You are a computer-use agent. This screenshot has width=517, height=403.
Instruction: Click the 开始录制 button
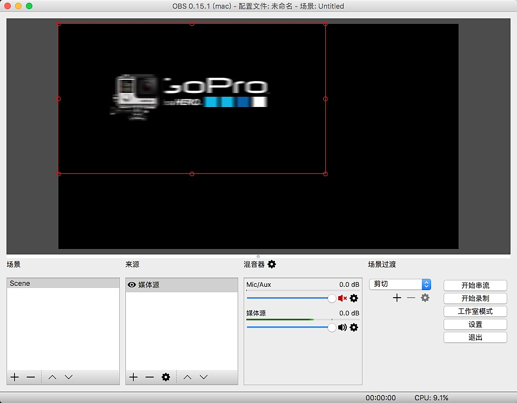(x=475, y=298)
